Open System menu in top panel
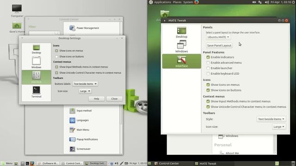Image resolution: width=296 pixels, height=166 pixels. coord(188,2)
